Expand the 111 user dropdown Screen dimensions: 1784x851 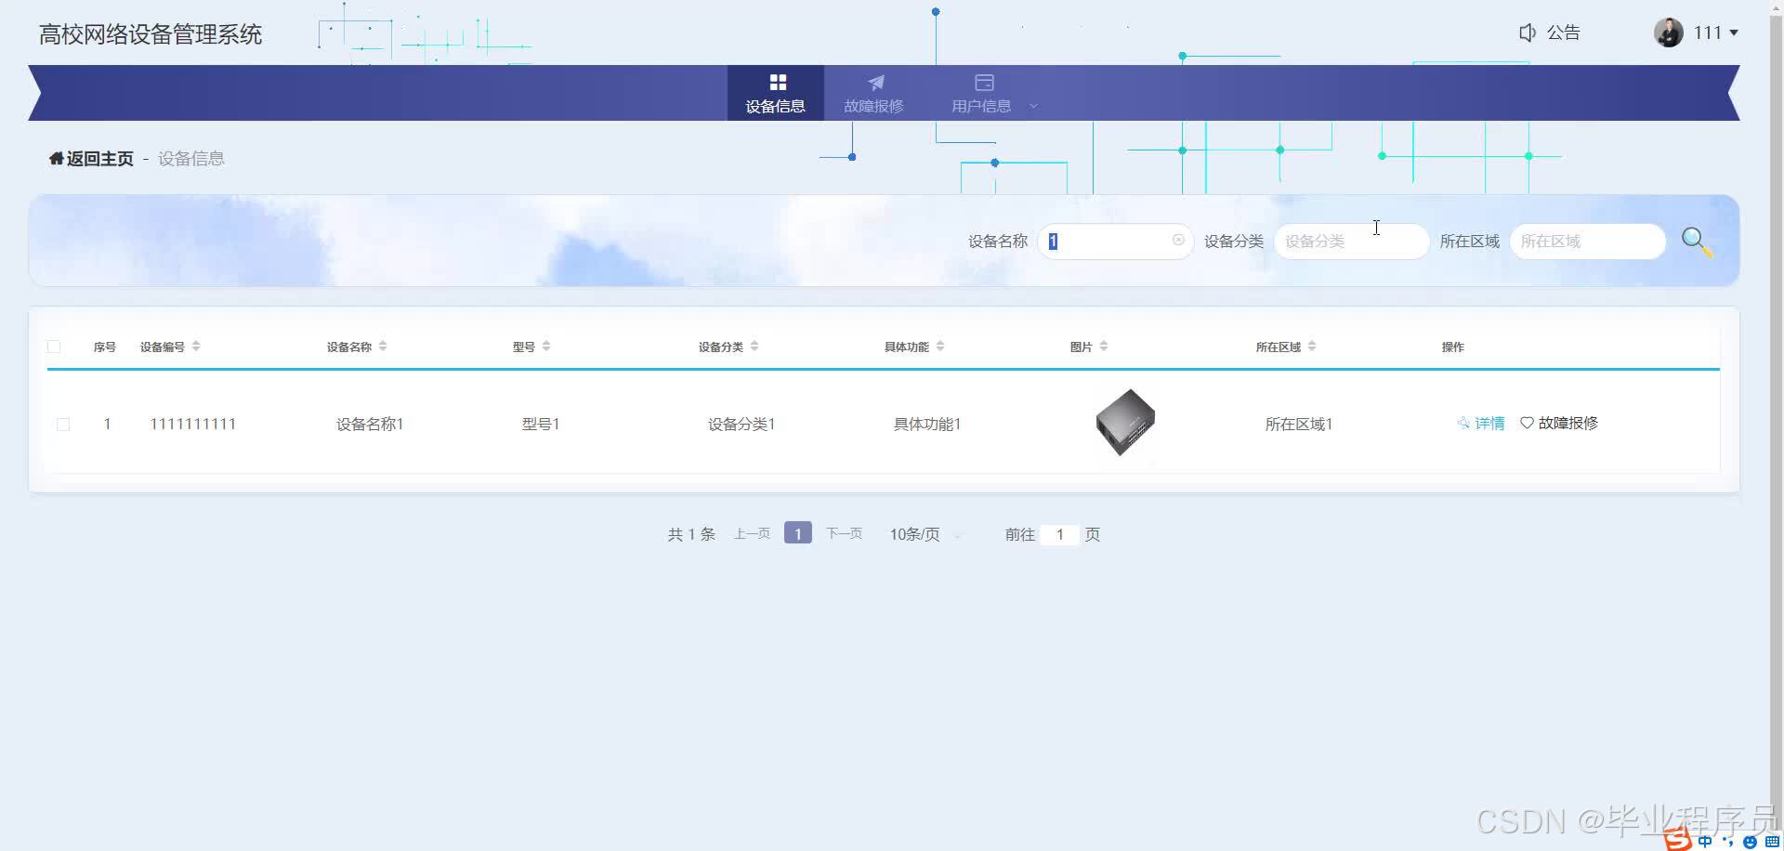(x=1734, y=33)
